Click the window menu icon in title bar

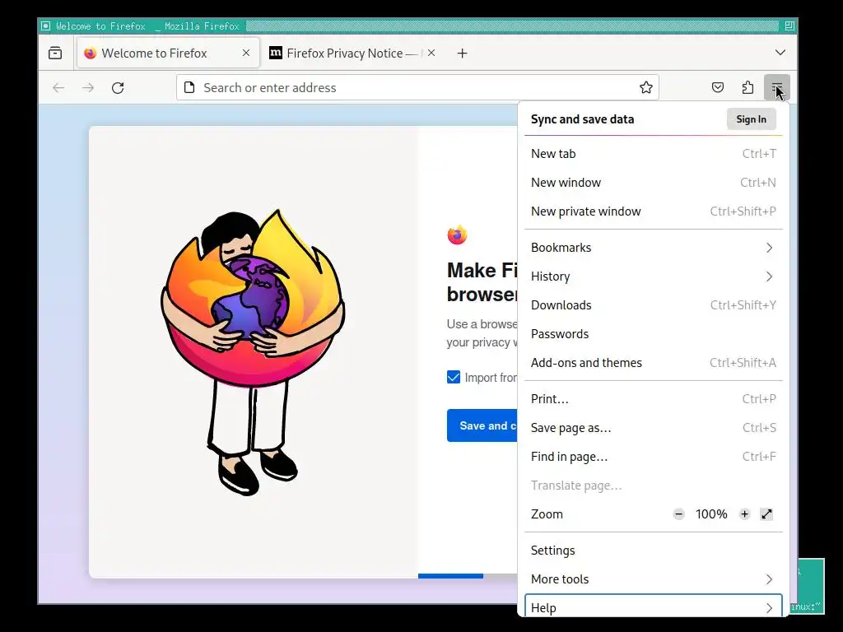46,26
